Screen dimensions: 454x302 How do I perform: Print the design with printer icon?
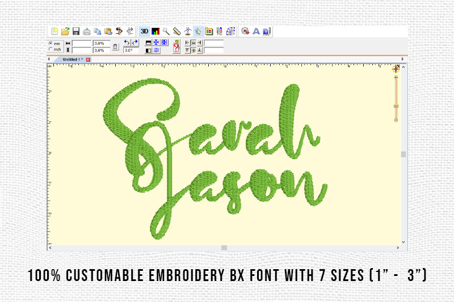click(87, 31)
